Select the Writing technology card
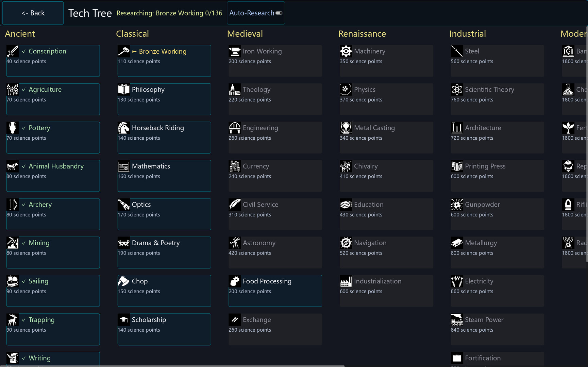Viewport: 588px width, 367px height. [53, 359]
